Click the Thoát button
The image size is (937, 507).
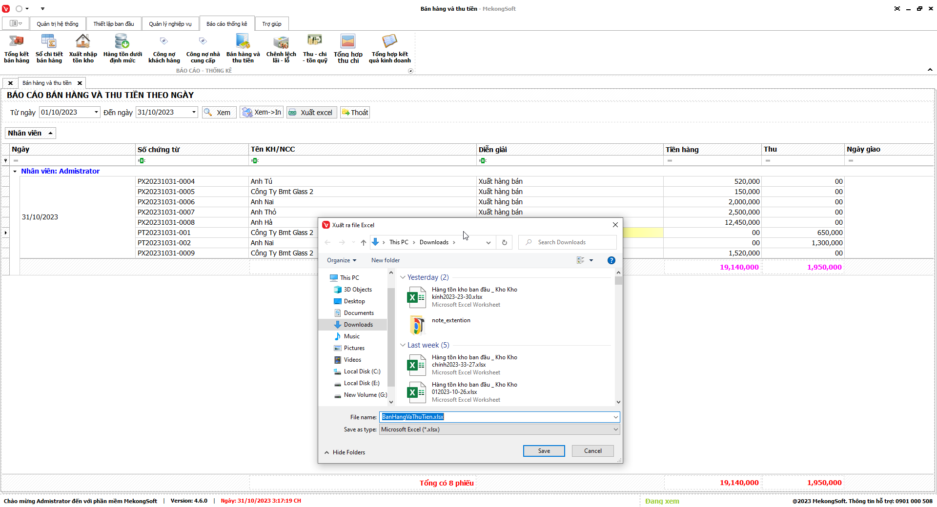[x=355, y=113]
